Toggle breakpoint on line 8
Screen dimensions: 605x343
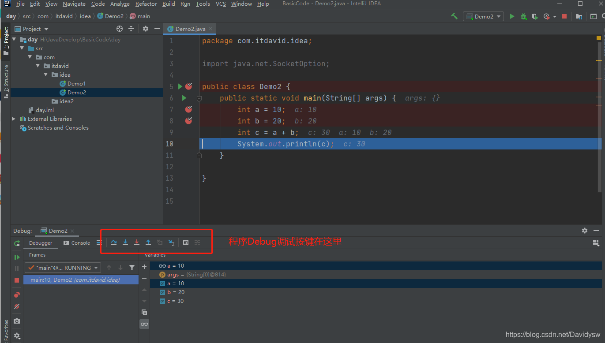click(x=189, y=121)
